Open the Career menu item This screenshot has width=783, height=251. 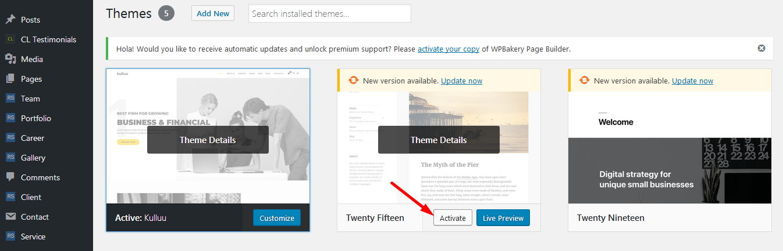33,138
